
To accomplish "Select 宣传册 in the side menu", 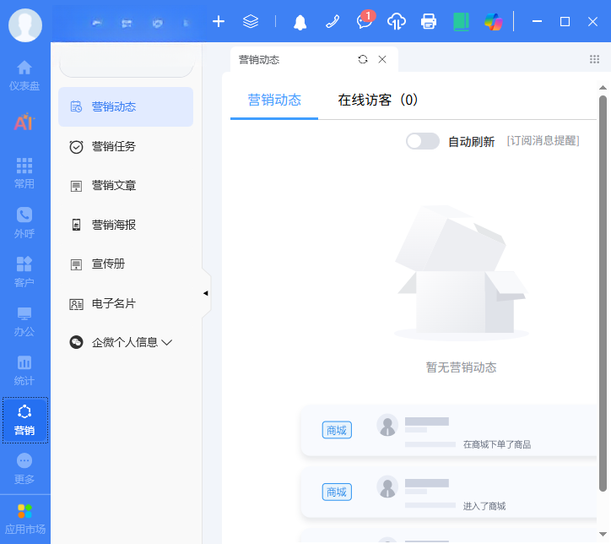I will point(126,264).
